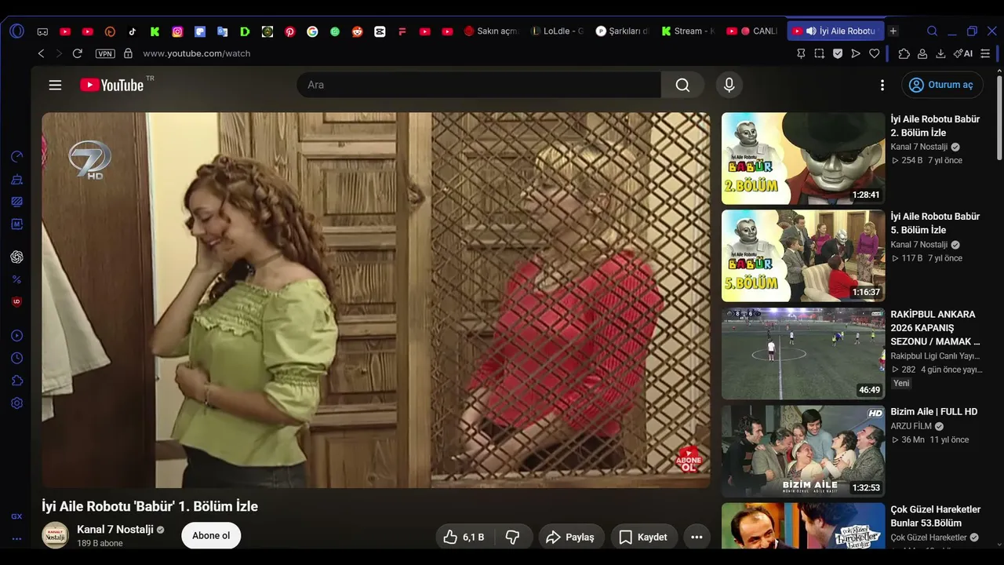This screenshot has height=565, width=1004.
Task: Switch to the CANLI YouTube tab
Action: [752, 31]
